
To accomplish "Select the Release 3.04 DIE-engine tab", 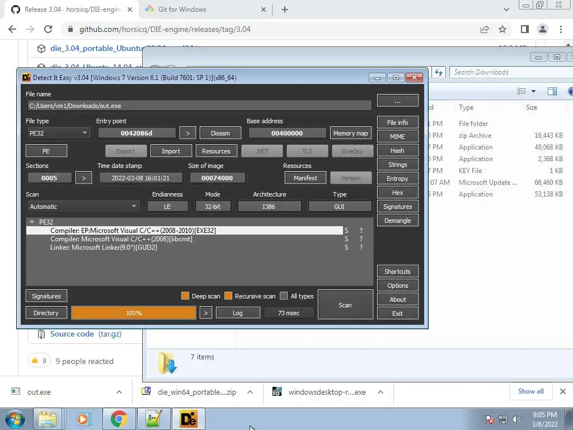I will pos(71,10).
